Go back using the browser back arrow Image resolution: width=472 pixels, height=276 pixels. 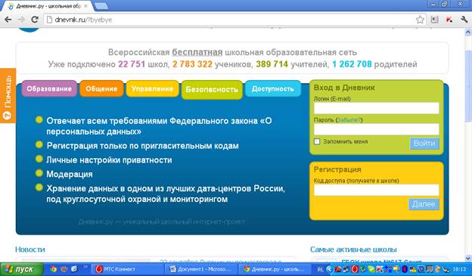point(8,20)
